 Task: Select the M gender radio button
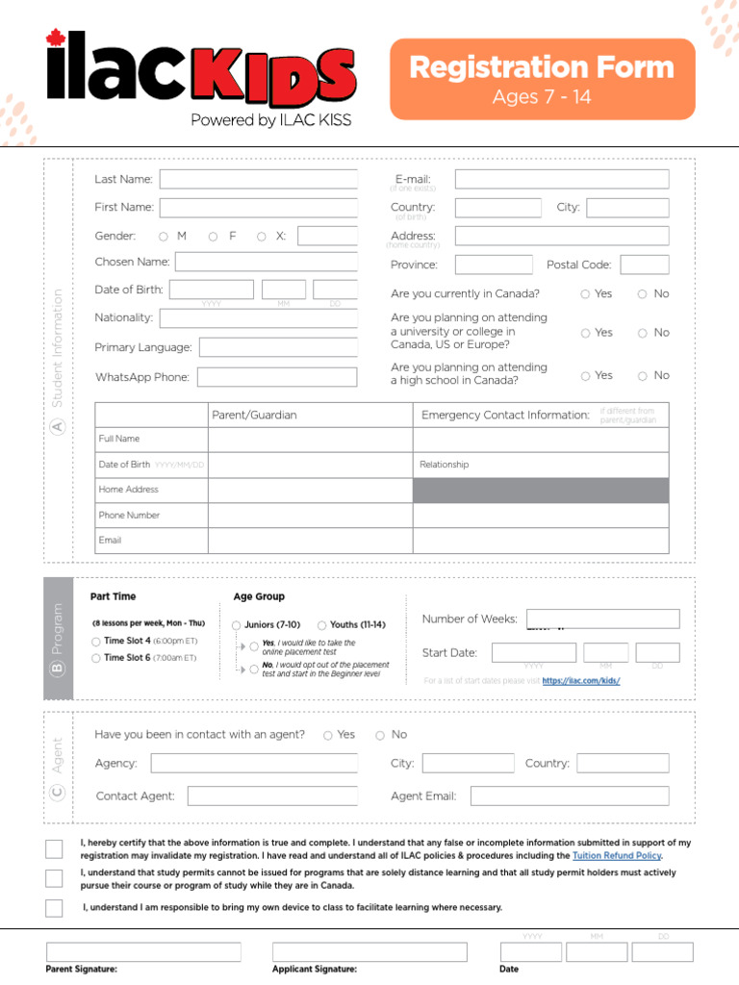164,237
